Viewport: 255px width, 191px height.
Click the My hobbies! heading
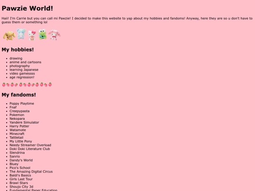tap(18, 50)
